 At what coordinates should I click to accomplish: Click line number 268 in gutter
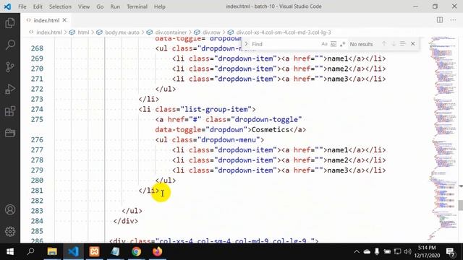point(37,48)
